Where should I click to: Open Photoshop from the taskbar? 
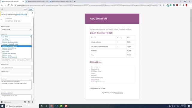[x=56, y=106]
